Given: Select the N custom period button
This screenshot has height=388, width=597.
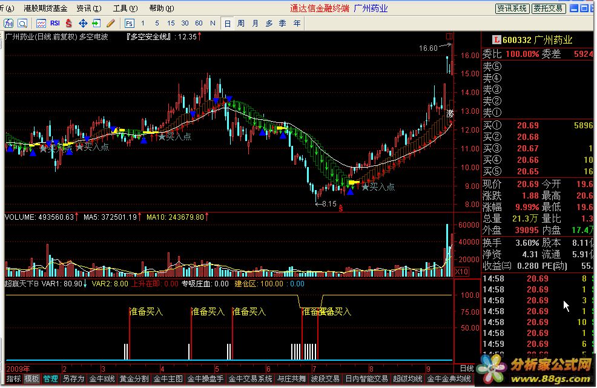Looking at the screenshot, I should (213, 24).
